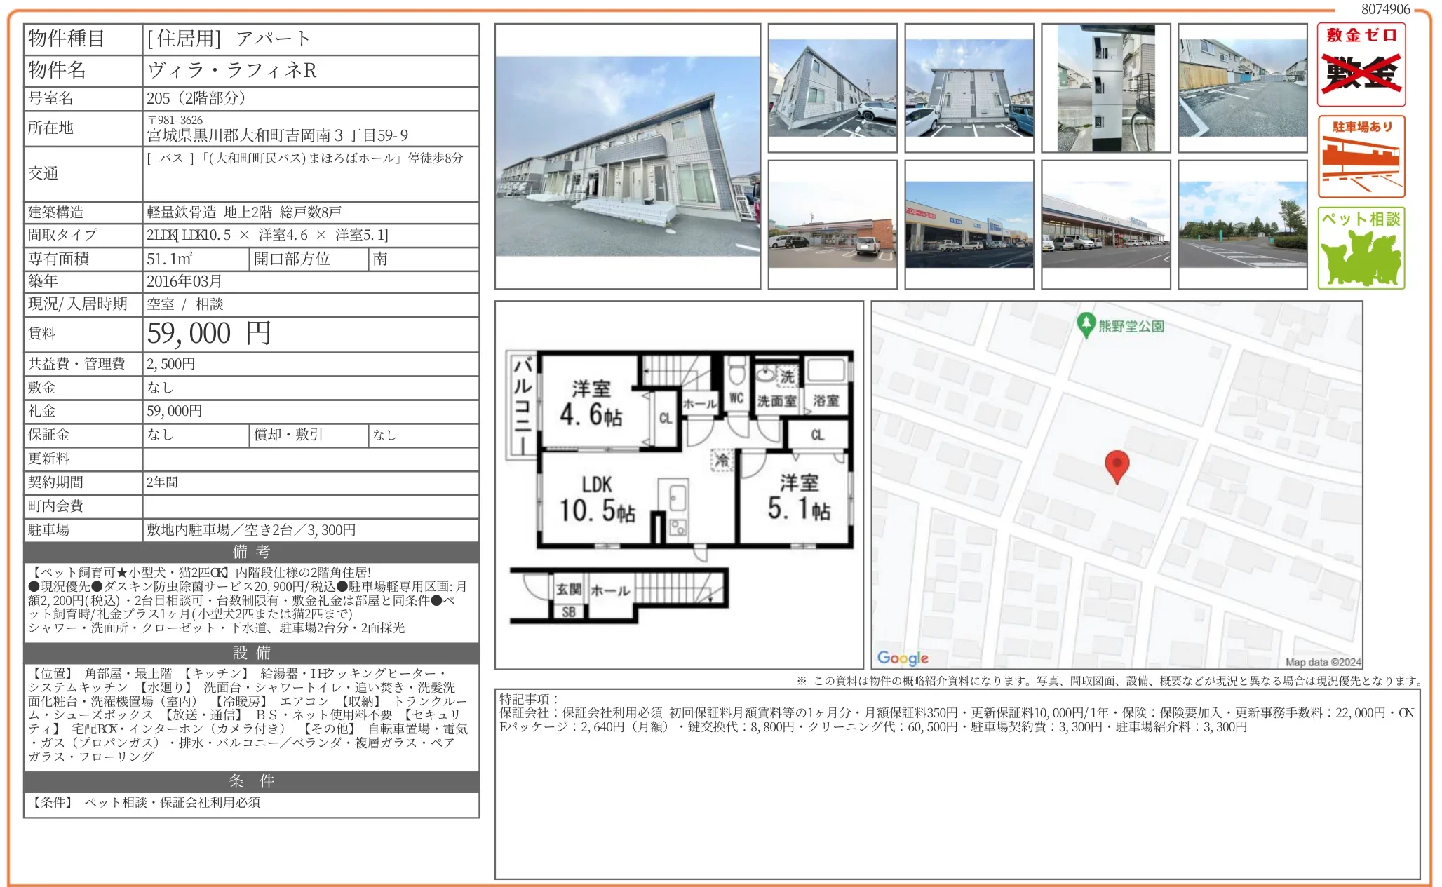Open the parking lot photo with wooden fence
This screenshot has height=887, width=1442.
1243,88
